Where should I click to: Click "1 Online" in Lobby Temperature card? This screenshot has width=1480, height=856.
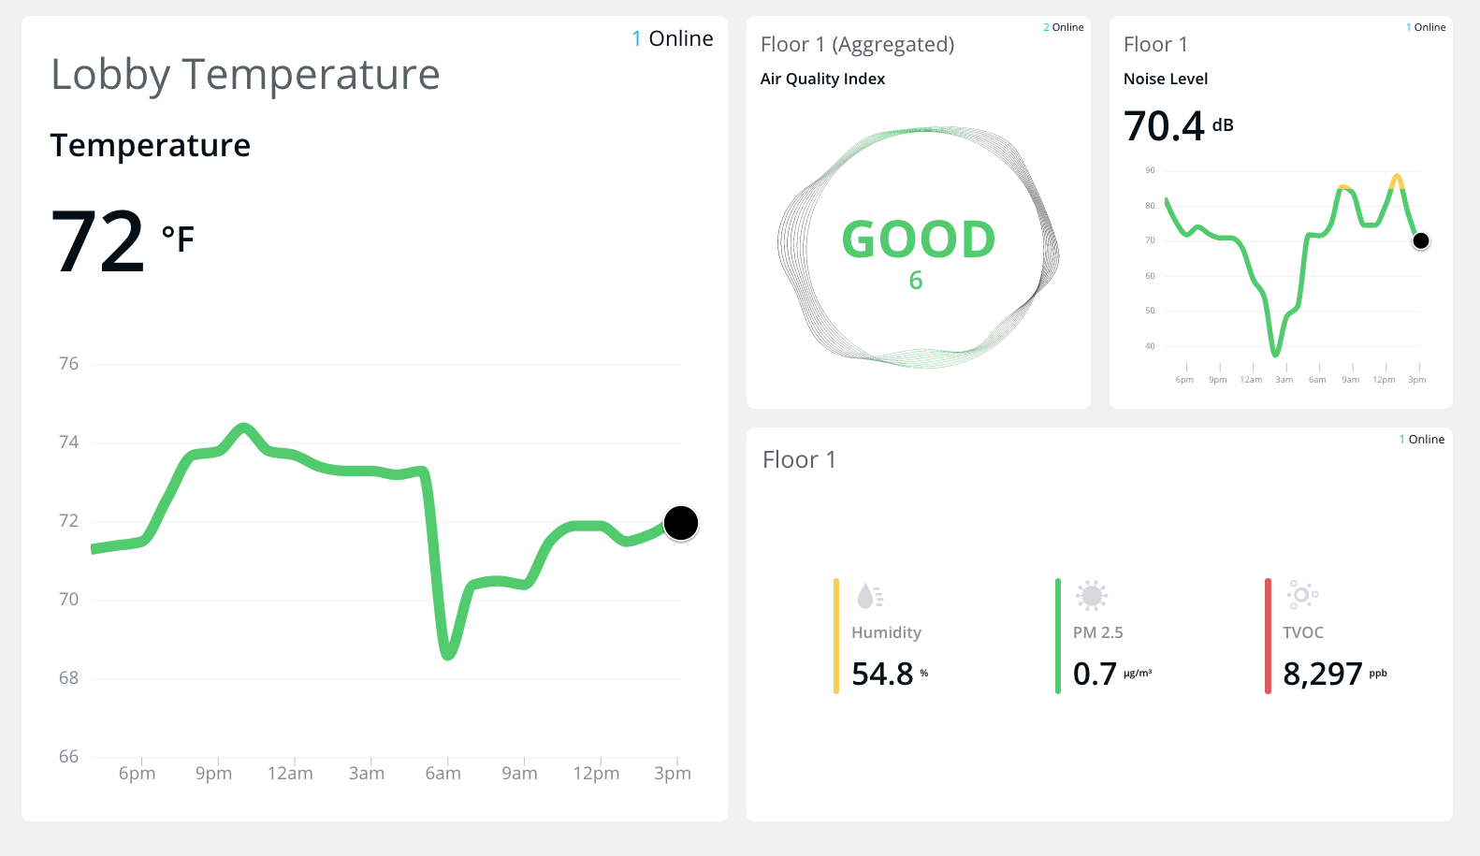click(x=673, y=38)
